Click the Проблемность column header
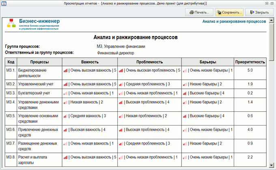 point(149,62)
